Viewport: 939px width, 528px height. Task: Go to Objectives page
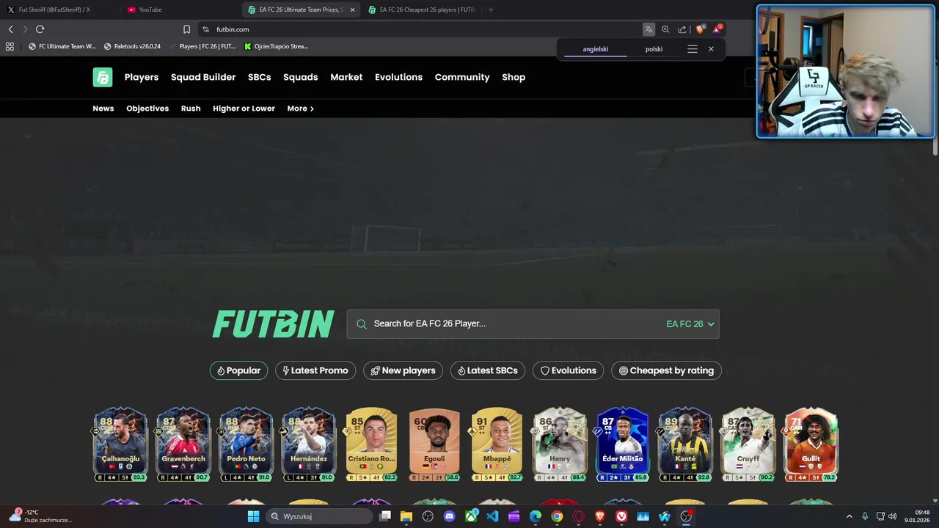[x=147, y=109]
